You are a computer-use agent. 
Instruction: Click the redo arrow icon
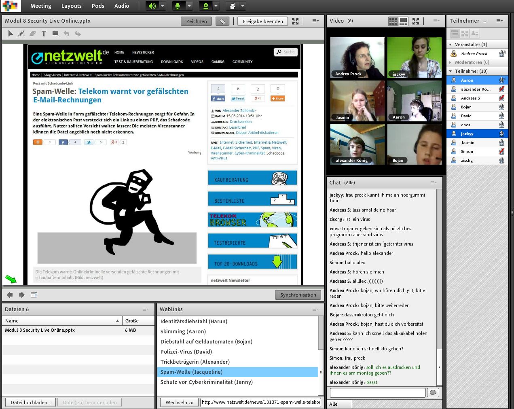pyautogui.click(x=78, y=34)
